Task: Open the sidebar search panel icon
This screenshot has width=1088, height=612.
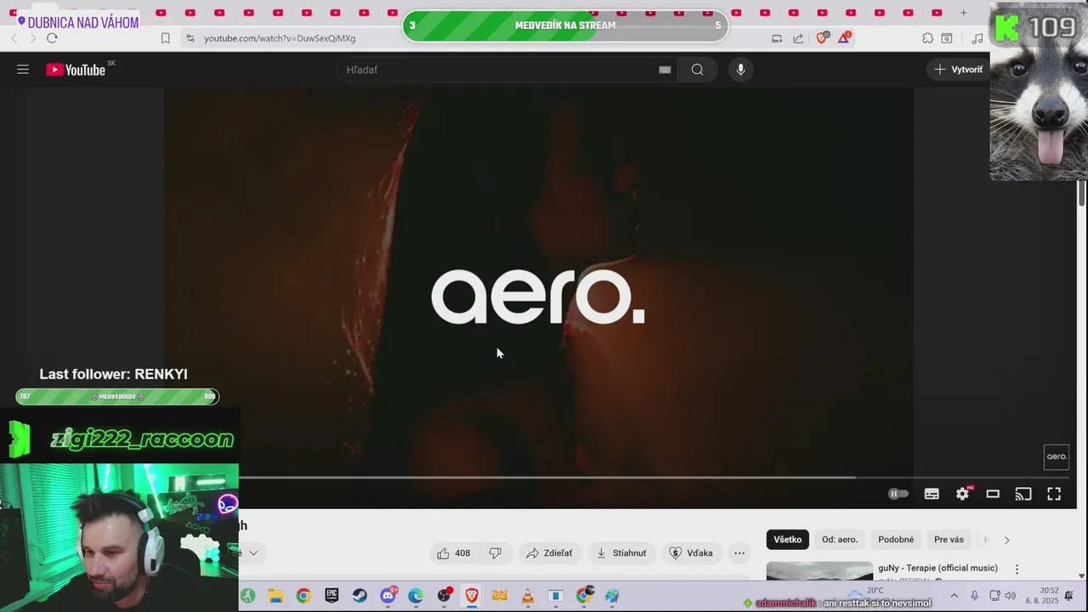Action: pos(946,38)
